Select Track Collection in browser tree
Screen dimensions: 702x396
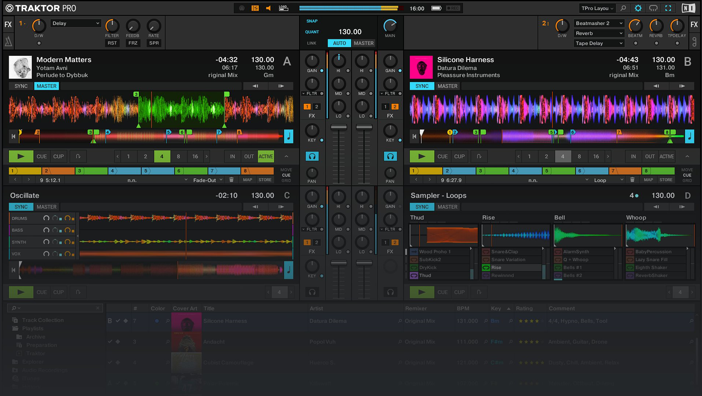[43, 320]
